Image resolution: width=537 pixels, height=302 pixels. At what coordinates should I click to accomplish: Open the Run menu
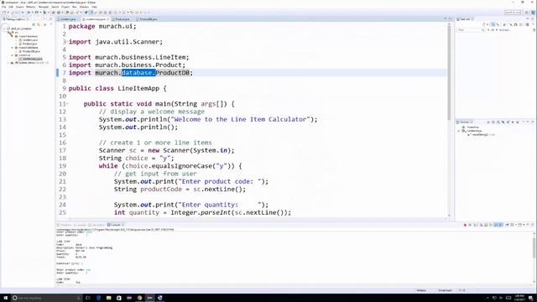tap(75, 7)
